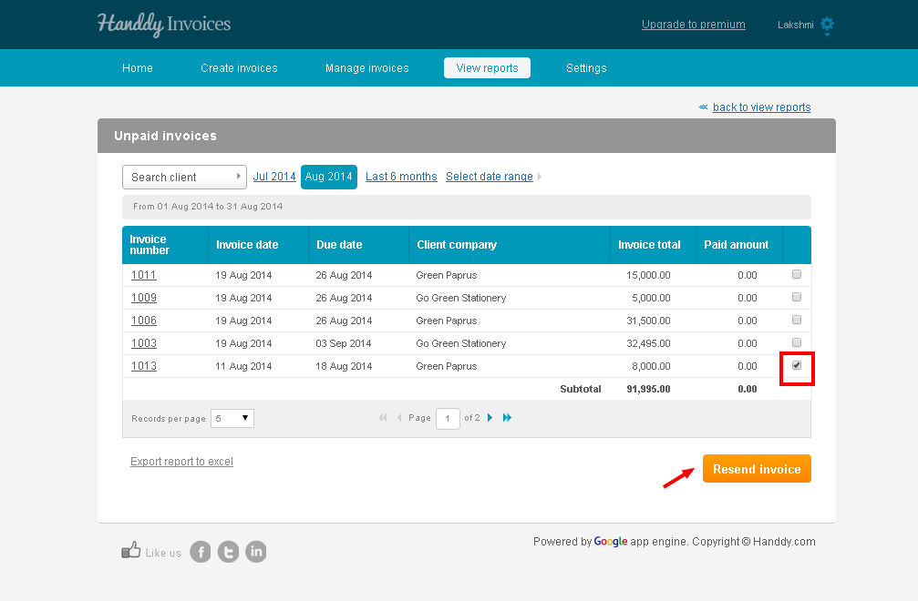Open invoice number 1011
The height and width of the screenshot is (601, 918).
click(144, 275)
